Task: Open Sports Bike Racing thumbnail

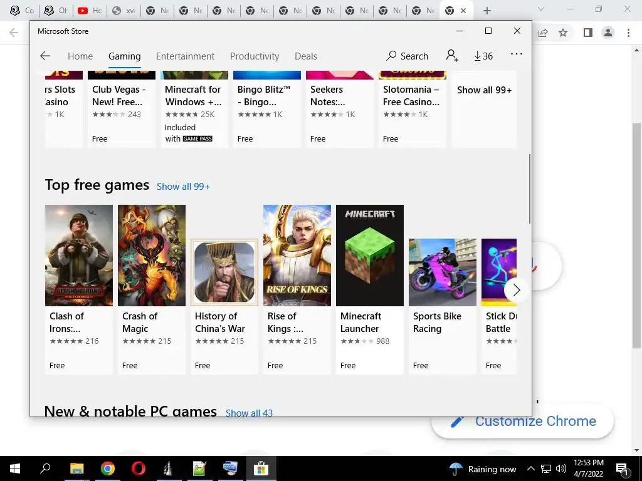Action: 443,272
